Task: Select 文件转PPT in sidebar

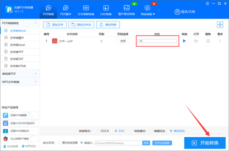Action: [20, 52]
